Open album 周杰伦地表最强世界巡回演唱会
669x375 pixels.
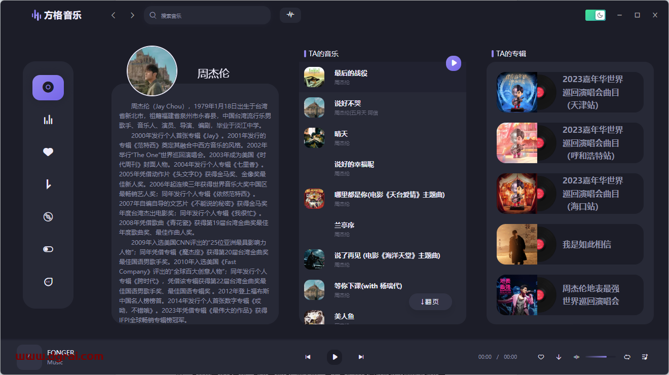click(x=570, y=295)
